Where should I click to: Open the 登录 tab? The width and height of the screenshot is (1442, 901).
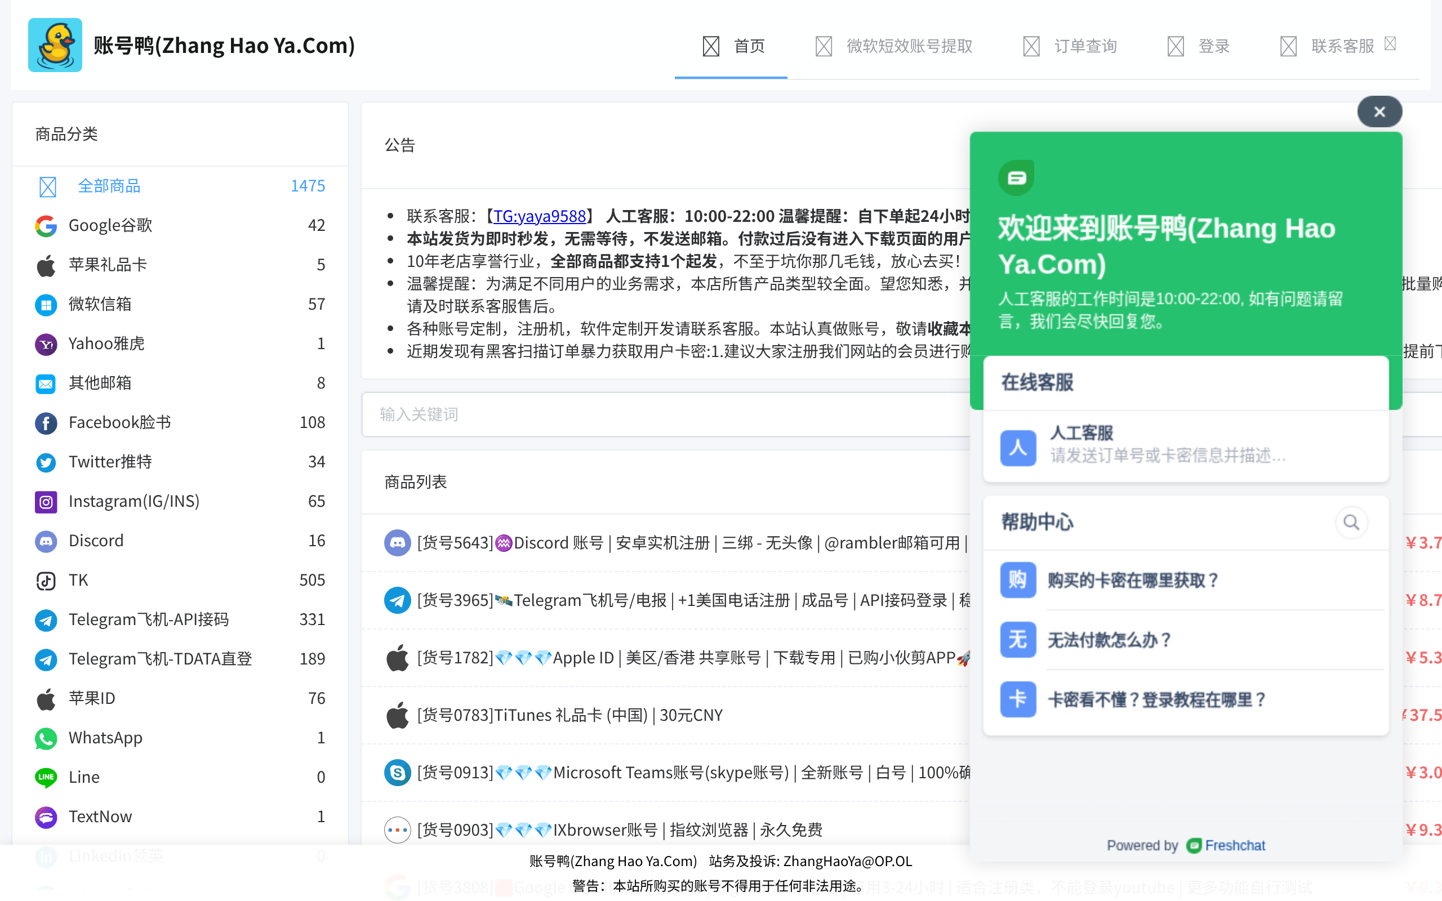tap(1198, 46)
